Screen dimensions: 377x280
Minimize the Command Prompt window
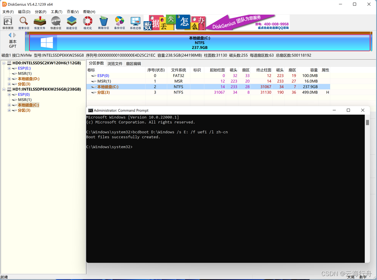(334, 110)
